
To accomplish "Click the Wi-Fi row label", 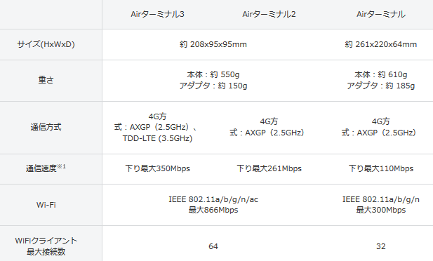I will [x=46, y=205].
